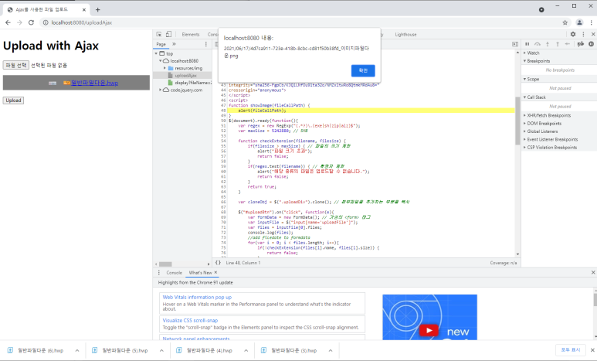This screenshot has height=361, width=597.
Task: Click the pause script execution button
Action: 527,44
